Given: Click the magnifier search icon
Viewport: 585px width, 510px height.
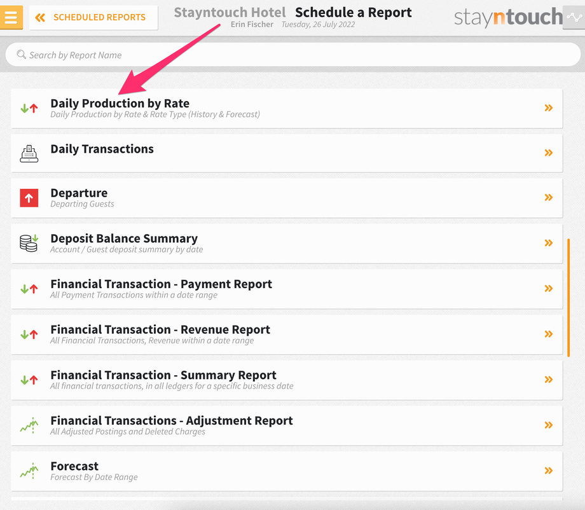Looking at the screenshot, I should pos(21,55).
